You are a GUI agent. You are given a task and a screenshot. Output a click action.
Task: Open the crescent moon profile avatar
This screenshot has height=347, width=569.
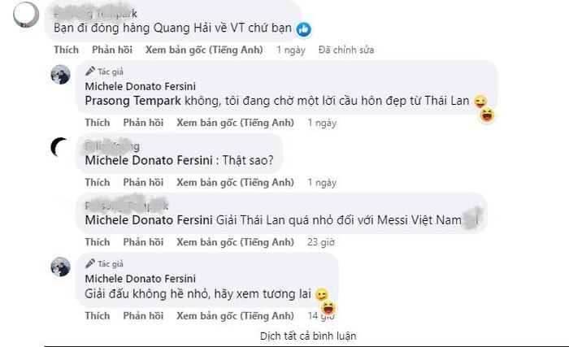pyautogui.click(x=60, y=147)
